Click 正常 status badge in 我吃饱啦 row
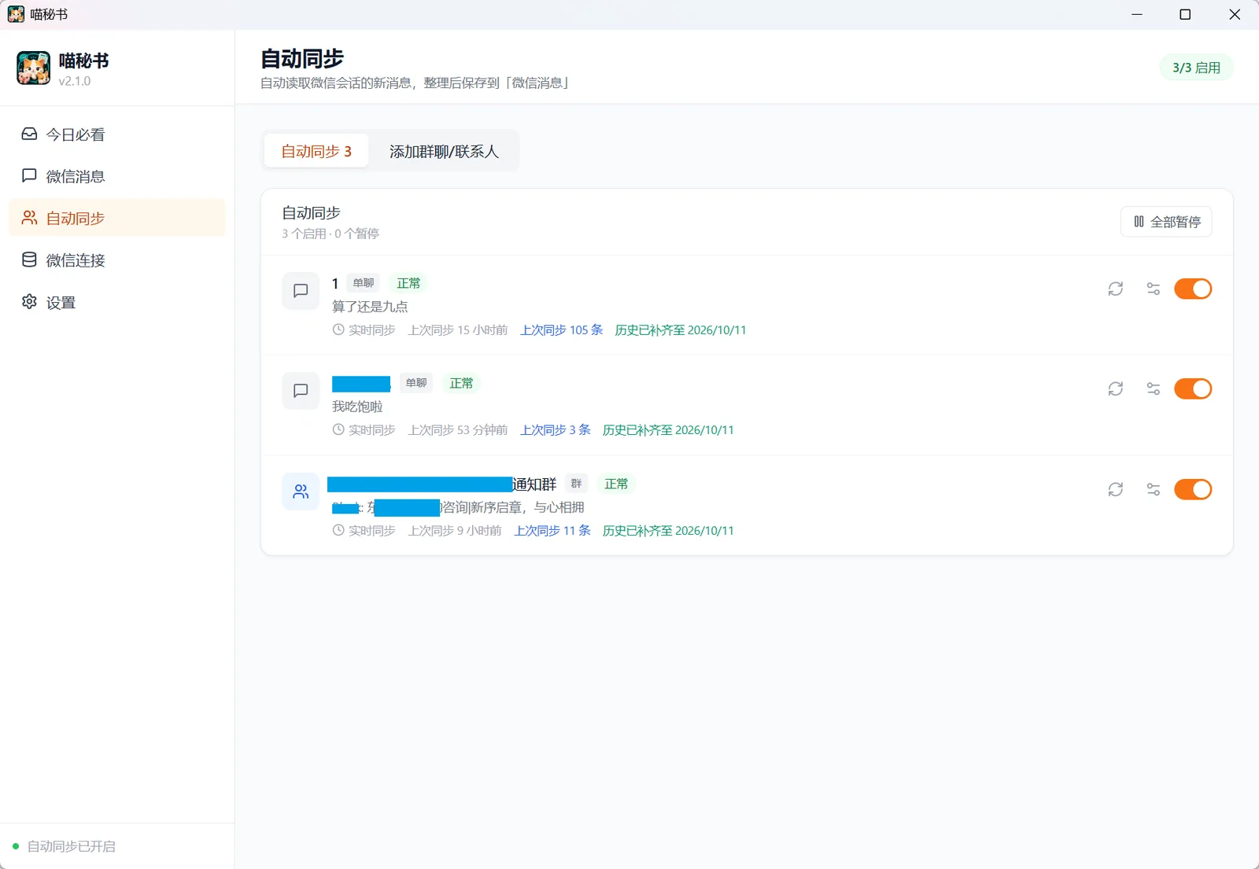 point(461,383)
